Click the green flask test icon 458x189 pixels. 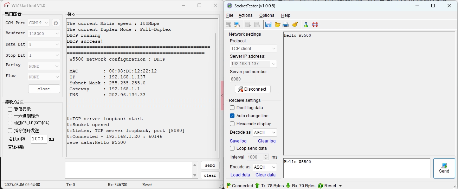pyautogui.click(x=306, y=24)
